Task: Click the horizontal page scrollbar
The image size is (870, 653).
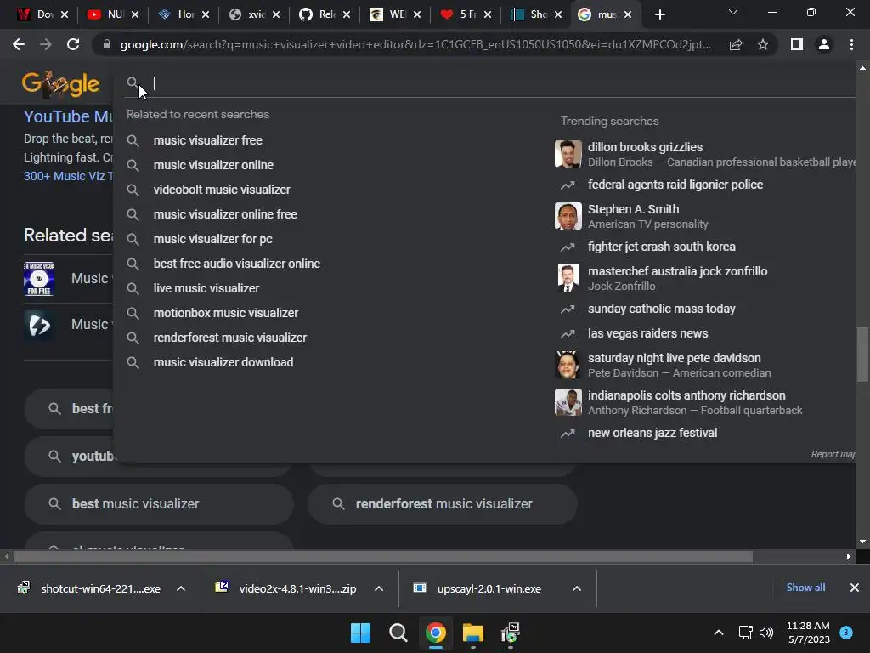Action: pyautogui.click(x=383, y=556)
